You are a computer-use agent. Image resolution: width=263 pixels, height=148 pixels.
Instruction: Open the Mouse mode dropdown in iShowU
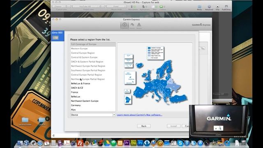116,7
